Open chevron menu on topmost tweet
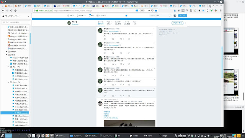The image size is (245, 138). (154, 29)
